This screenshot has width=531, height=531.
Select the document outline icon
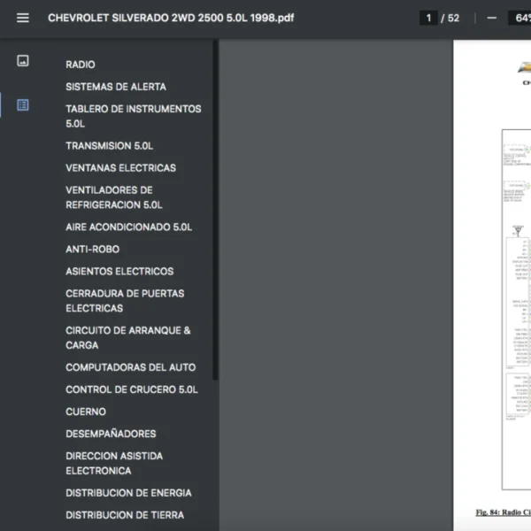(x=23, y=104)
